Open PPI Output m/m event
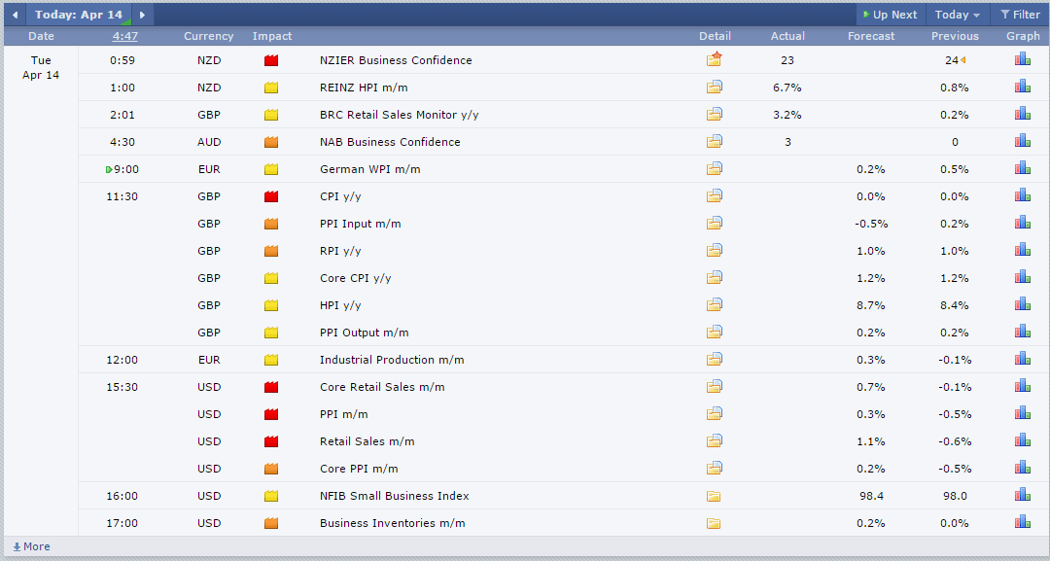The width and height of the screenshot is (1050, 561). tap(365, 333)
